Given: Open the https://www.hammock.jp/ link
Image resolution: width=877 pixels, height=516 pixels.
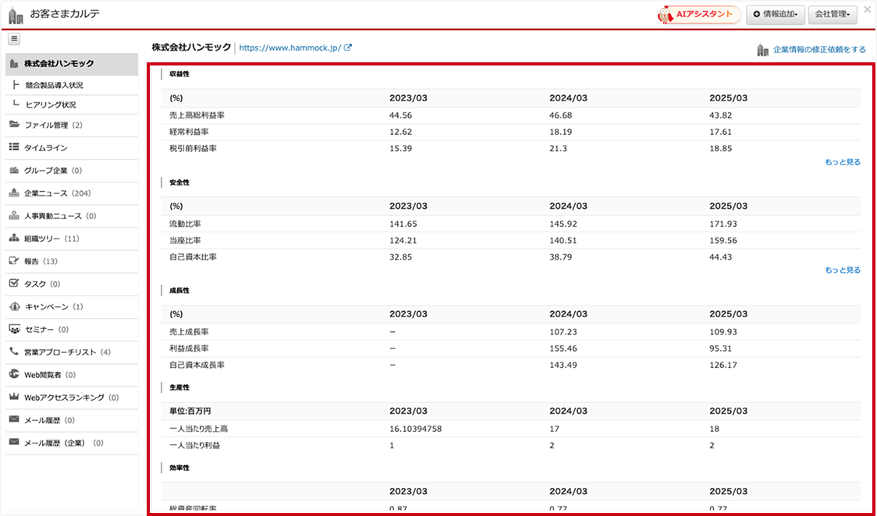Looking at the screenshot, I should point(289,48).
